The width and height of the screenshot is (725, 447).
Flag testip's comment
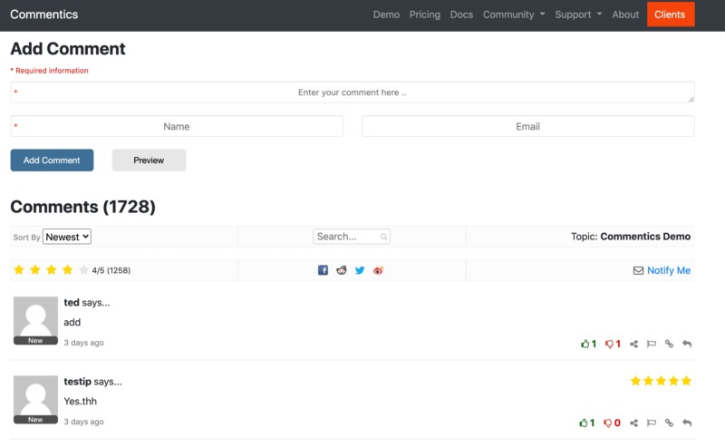(x=652, y=423)
